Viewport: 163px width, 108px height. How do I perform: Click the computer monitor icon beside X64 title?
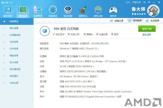pyautogui.click(x=45, y=31)
